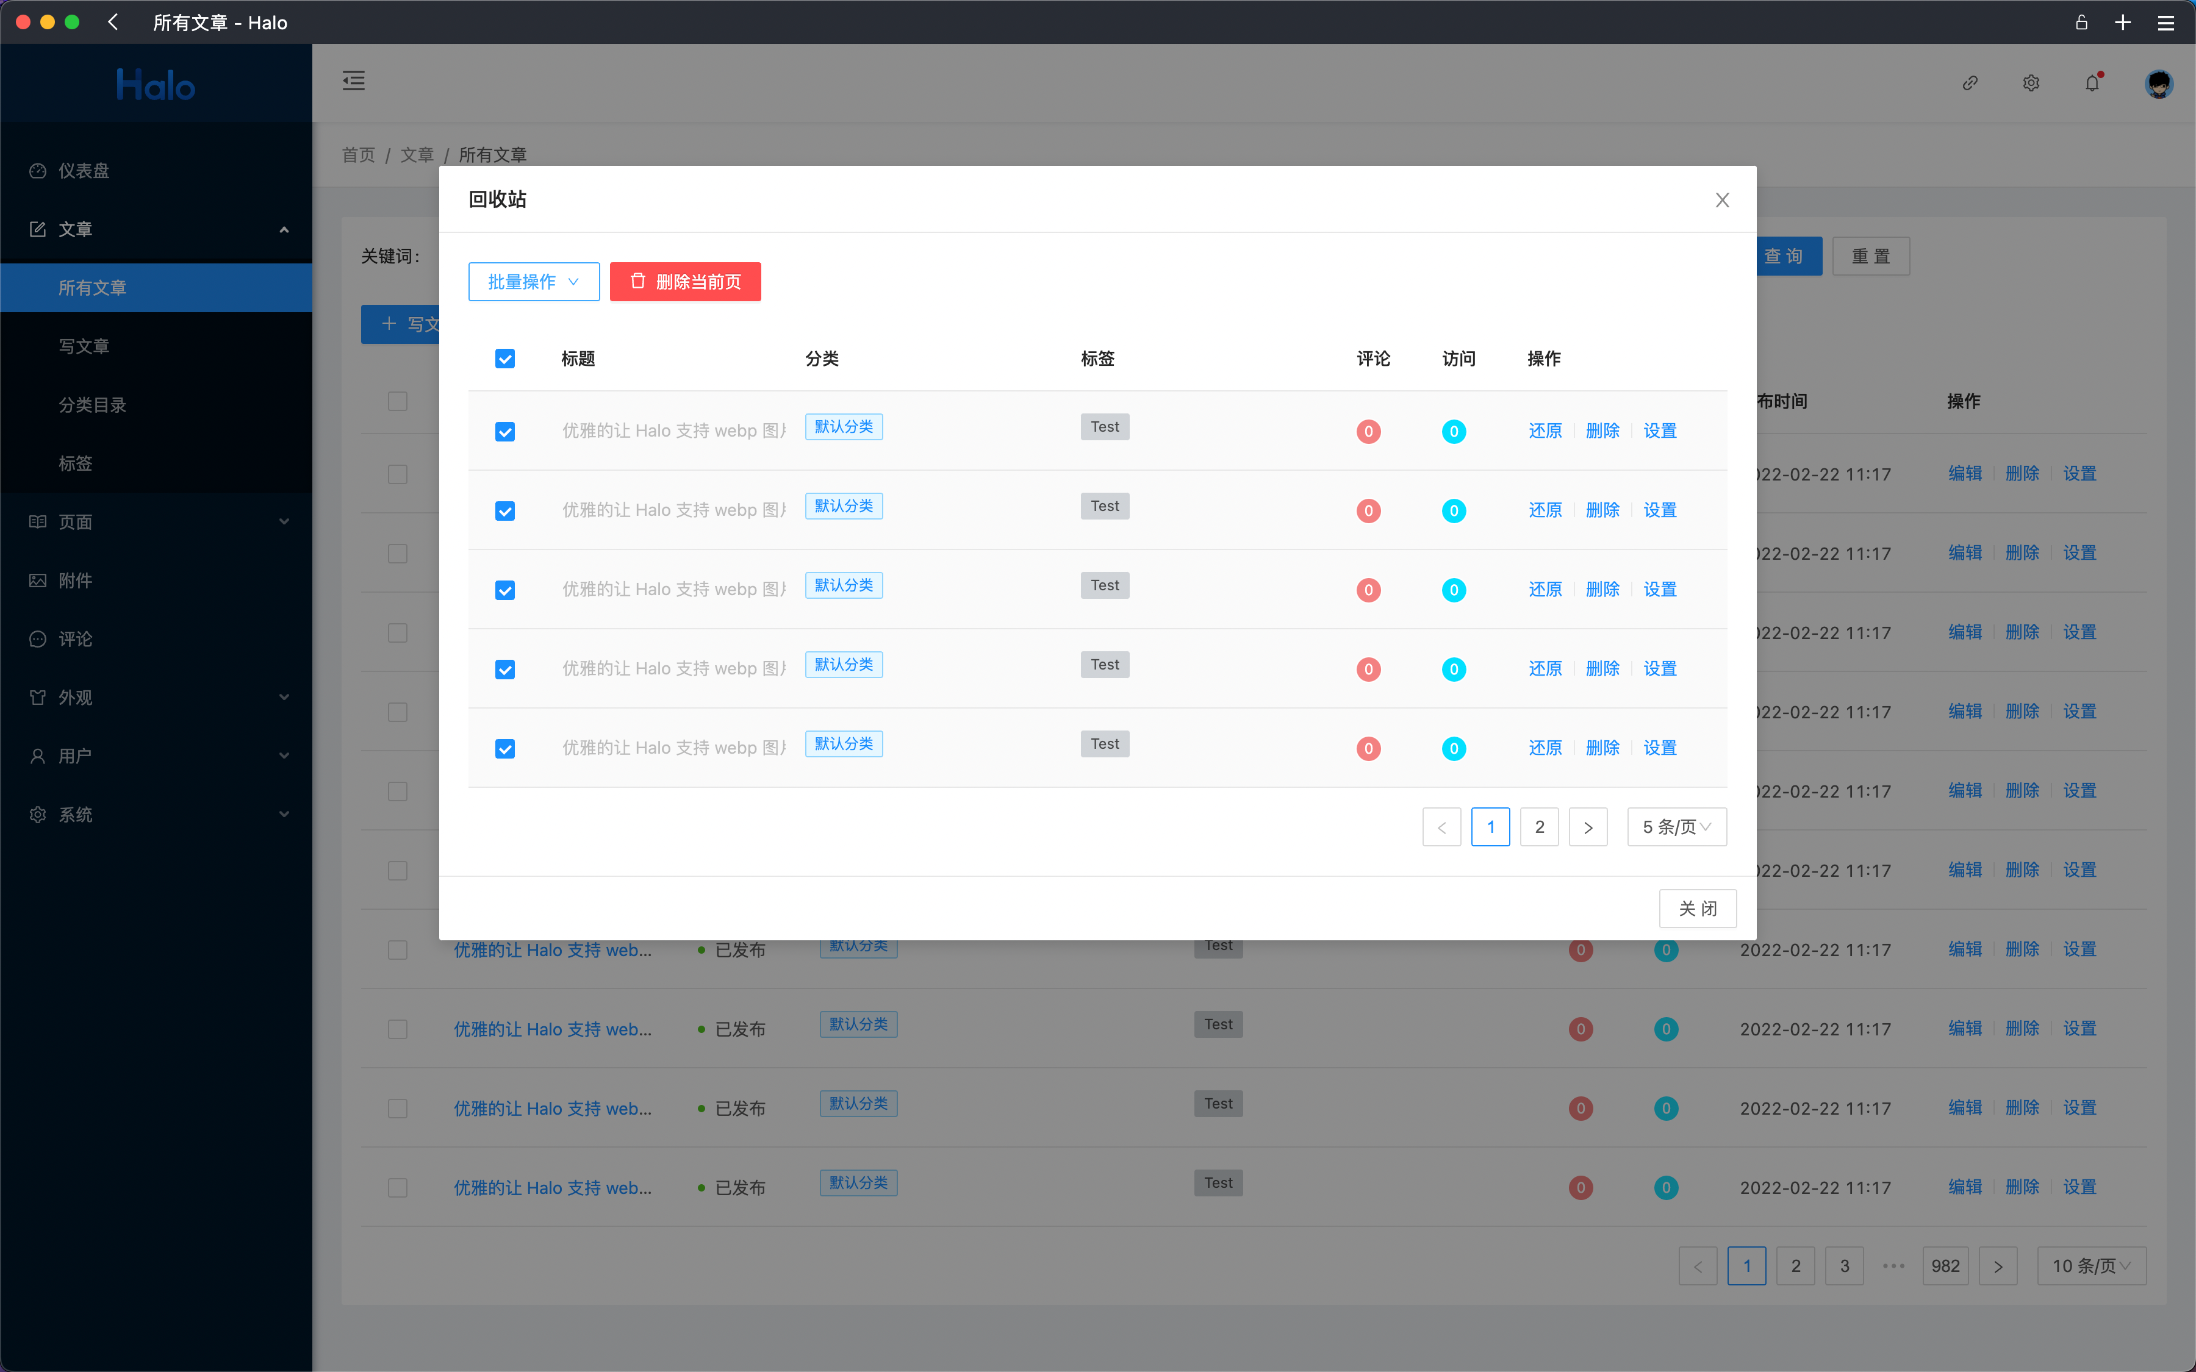The width and height of the screenshot is (2196, 1372).
Task: Open the Dashboard (仪表盘) section
Action: pyautogui.click(x=84, y=171)
